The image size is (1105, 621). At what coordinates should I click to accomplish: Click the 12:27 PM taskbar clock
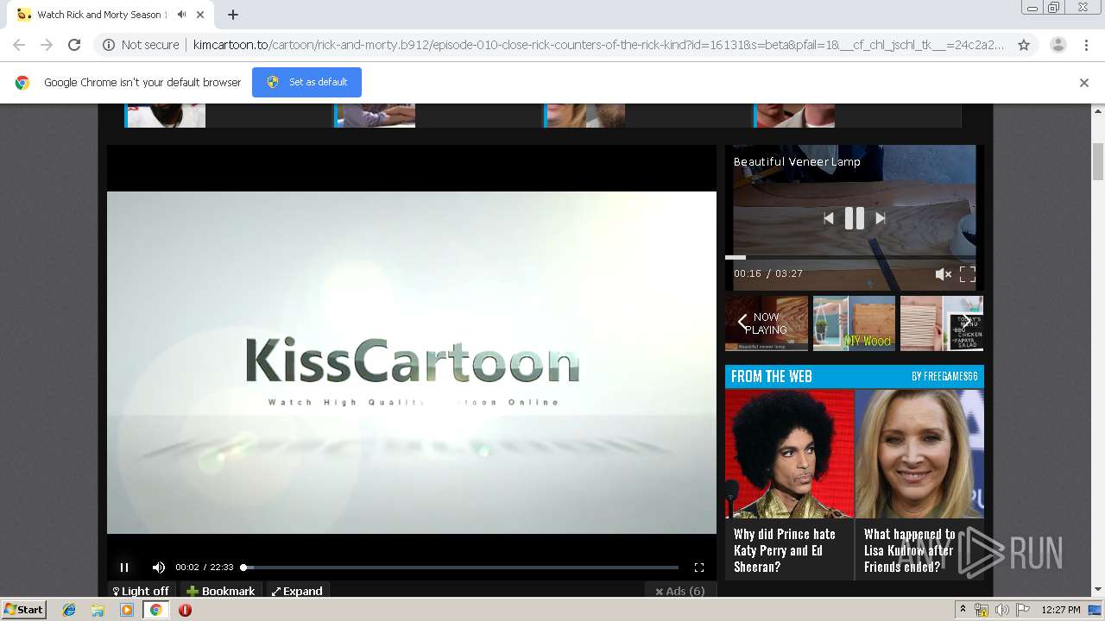[x=1061, y=610]
